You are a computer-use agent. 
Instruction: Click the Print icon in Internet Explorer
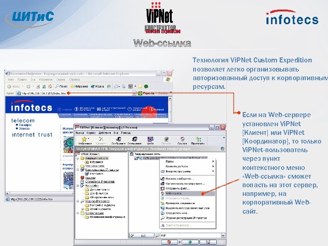click(x=124, y=86)
